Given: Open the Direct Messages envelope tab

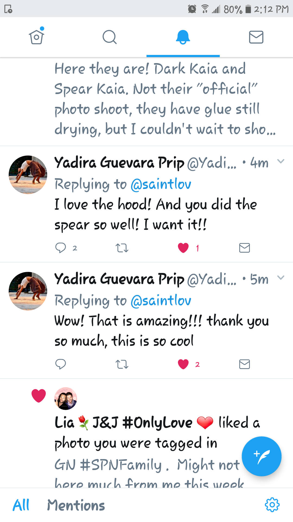Looking at the screenshot, I should point(256,37).
